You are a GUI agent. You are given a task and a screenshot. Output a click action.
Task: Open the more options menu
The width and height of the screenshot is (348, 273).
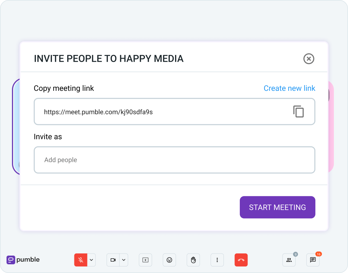217,260
